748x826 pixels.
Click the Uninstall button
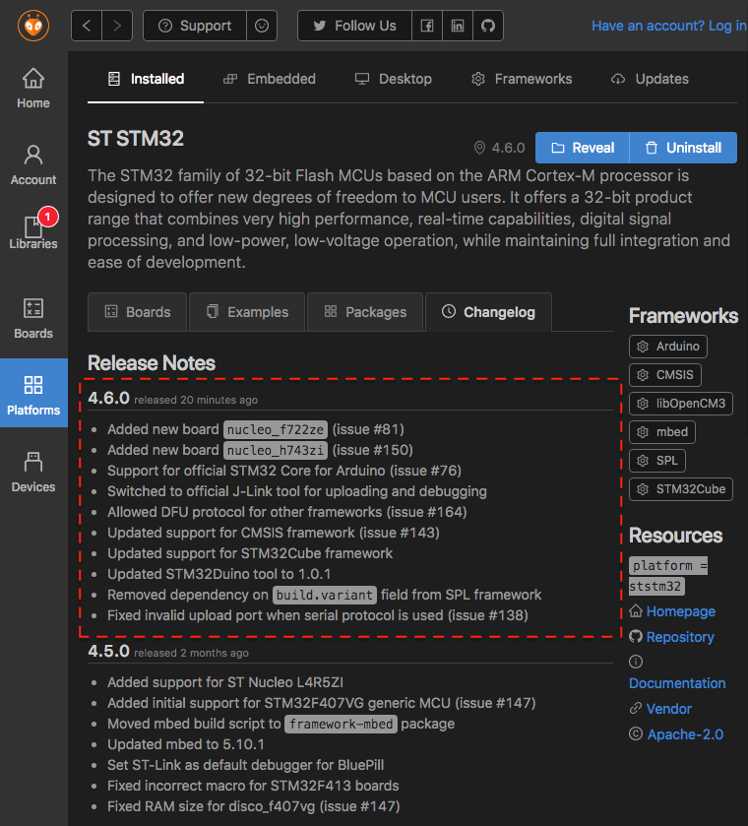coord(683,148)
